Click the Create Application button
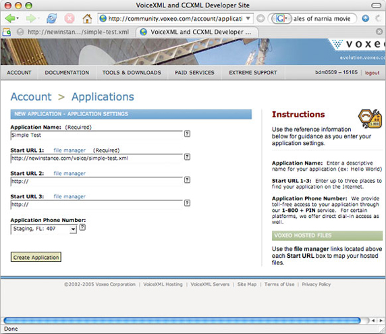This screenshot has height=334, width=386. 36,257
